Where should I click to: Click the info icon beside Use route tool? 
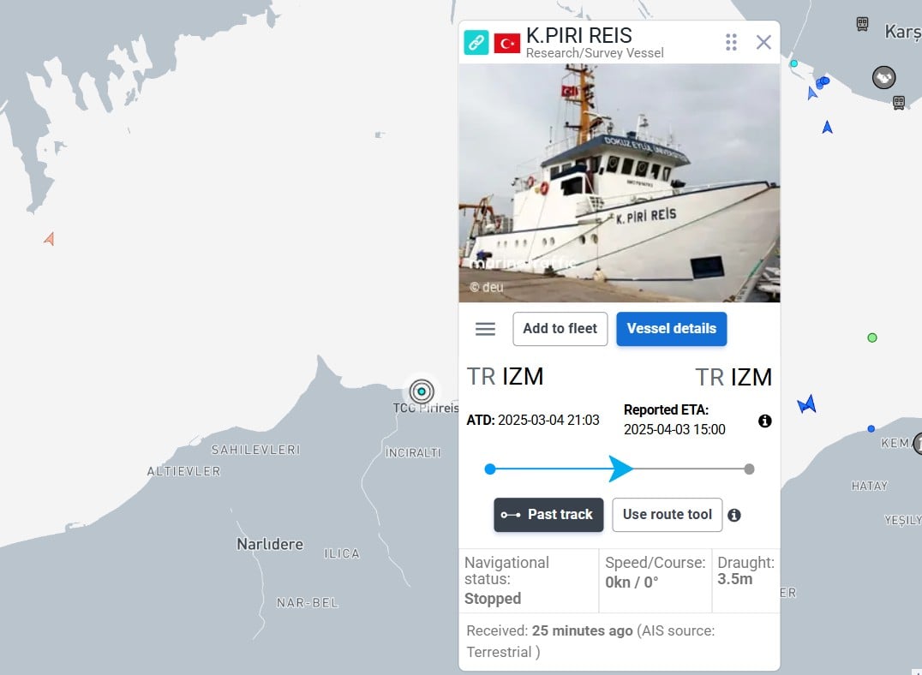[x=733, y=515]
